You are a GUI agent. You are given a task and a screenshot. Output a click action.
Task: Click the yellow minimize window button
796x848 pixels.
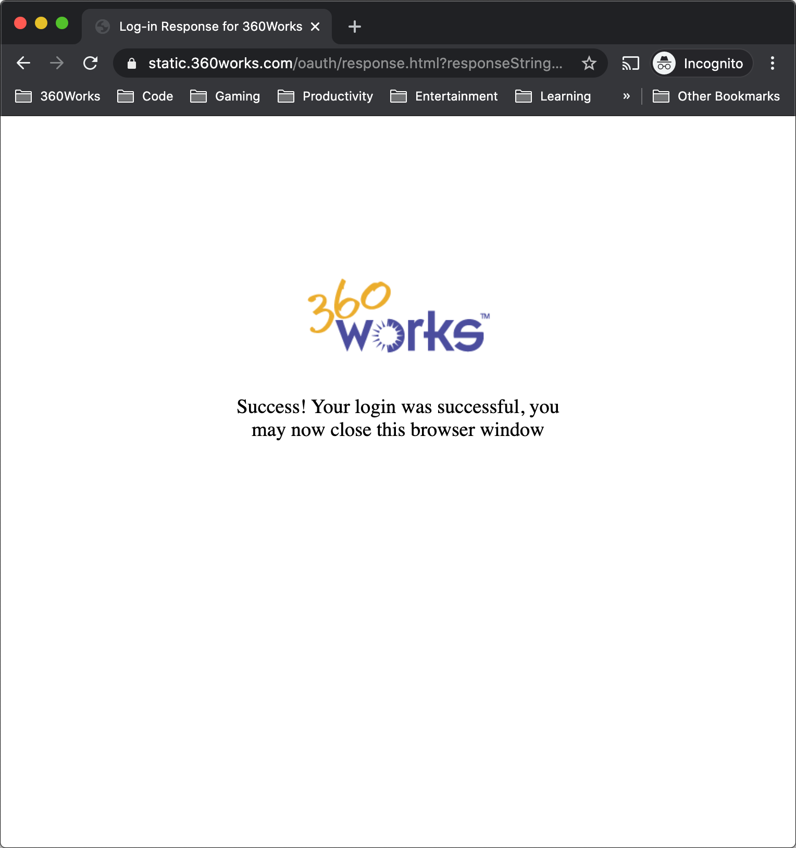point(41,23)
